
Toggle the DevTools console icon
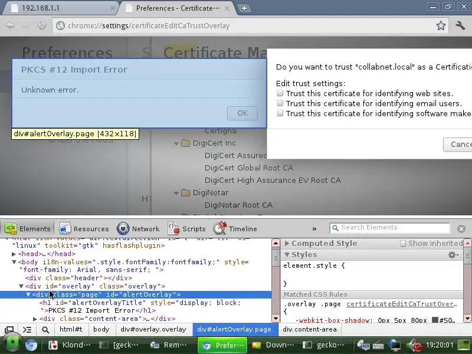[x=27, y=330]
